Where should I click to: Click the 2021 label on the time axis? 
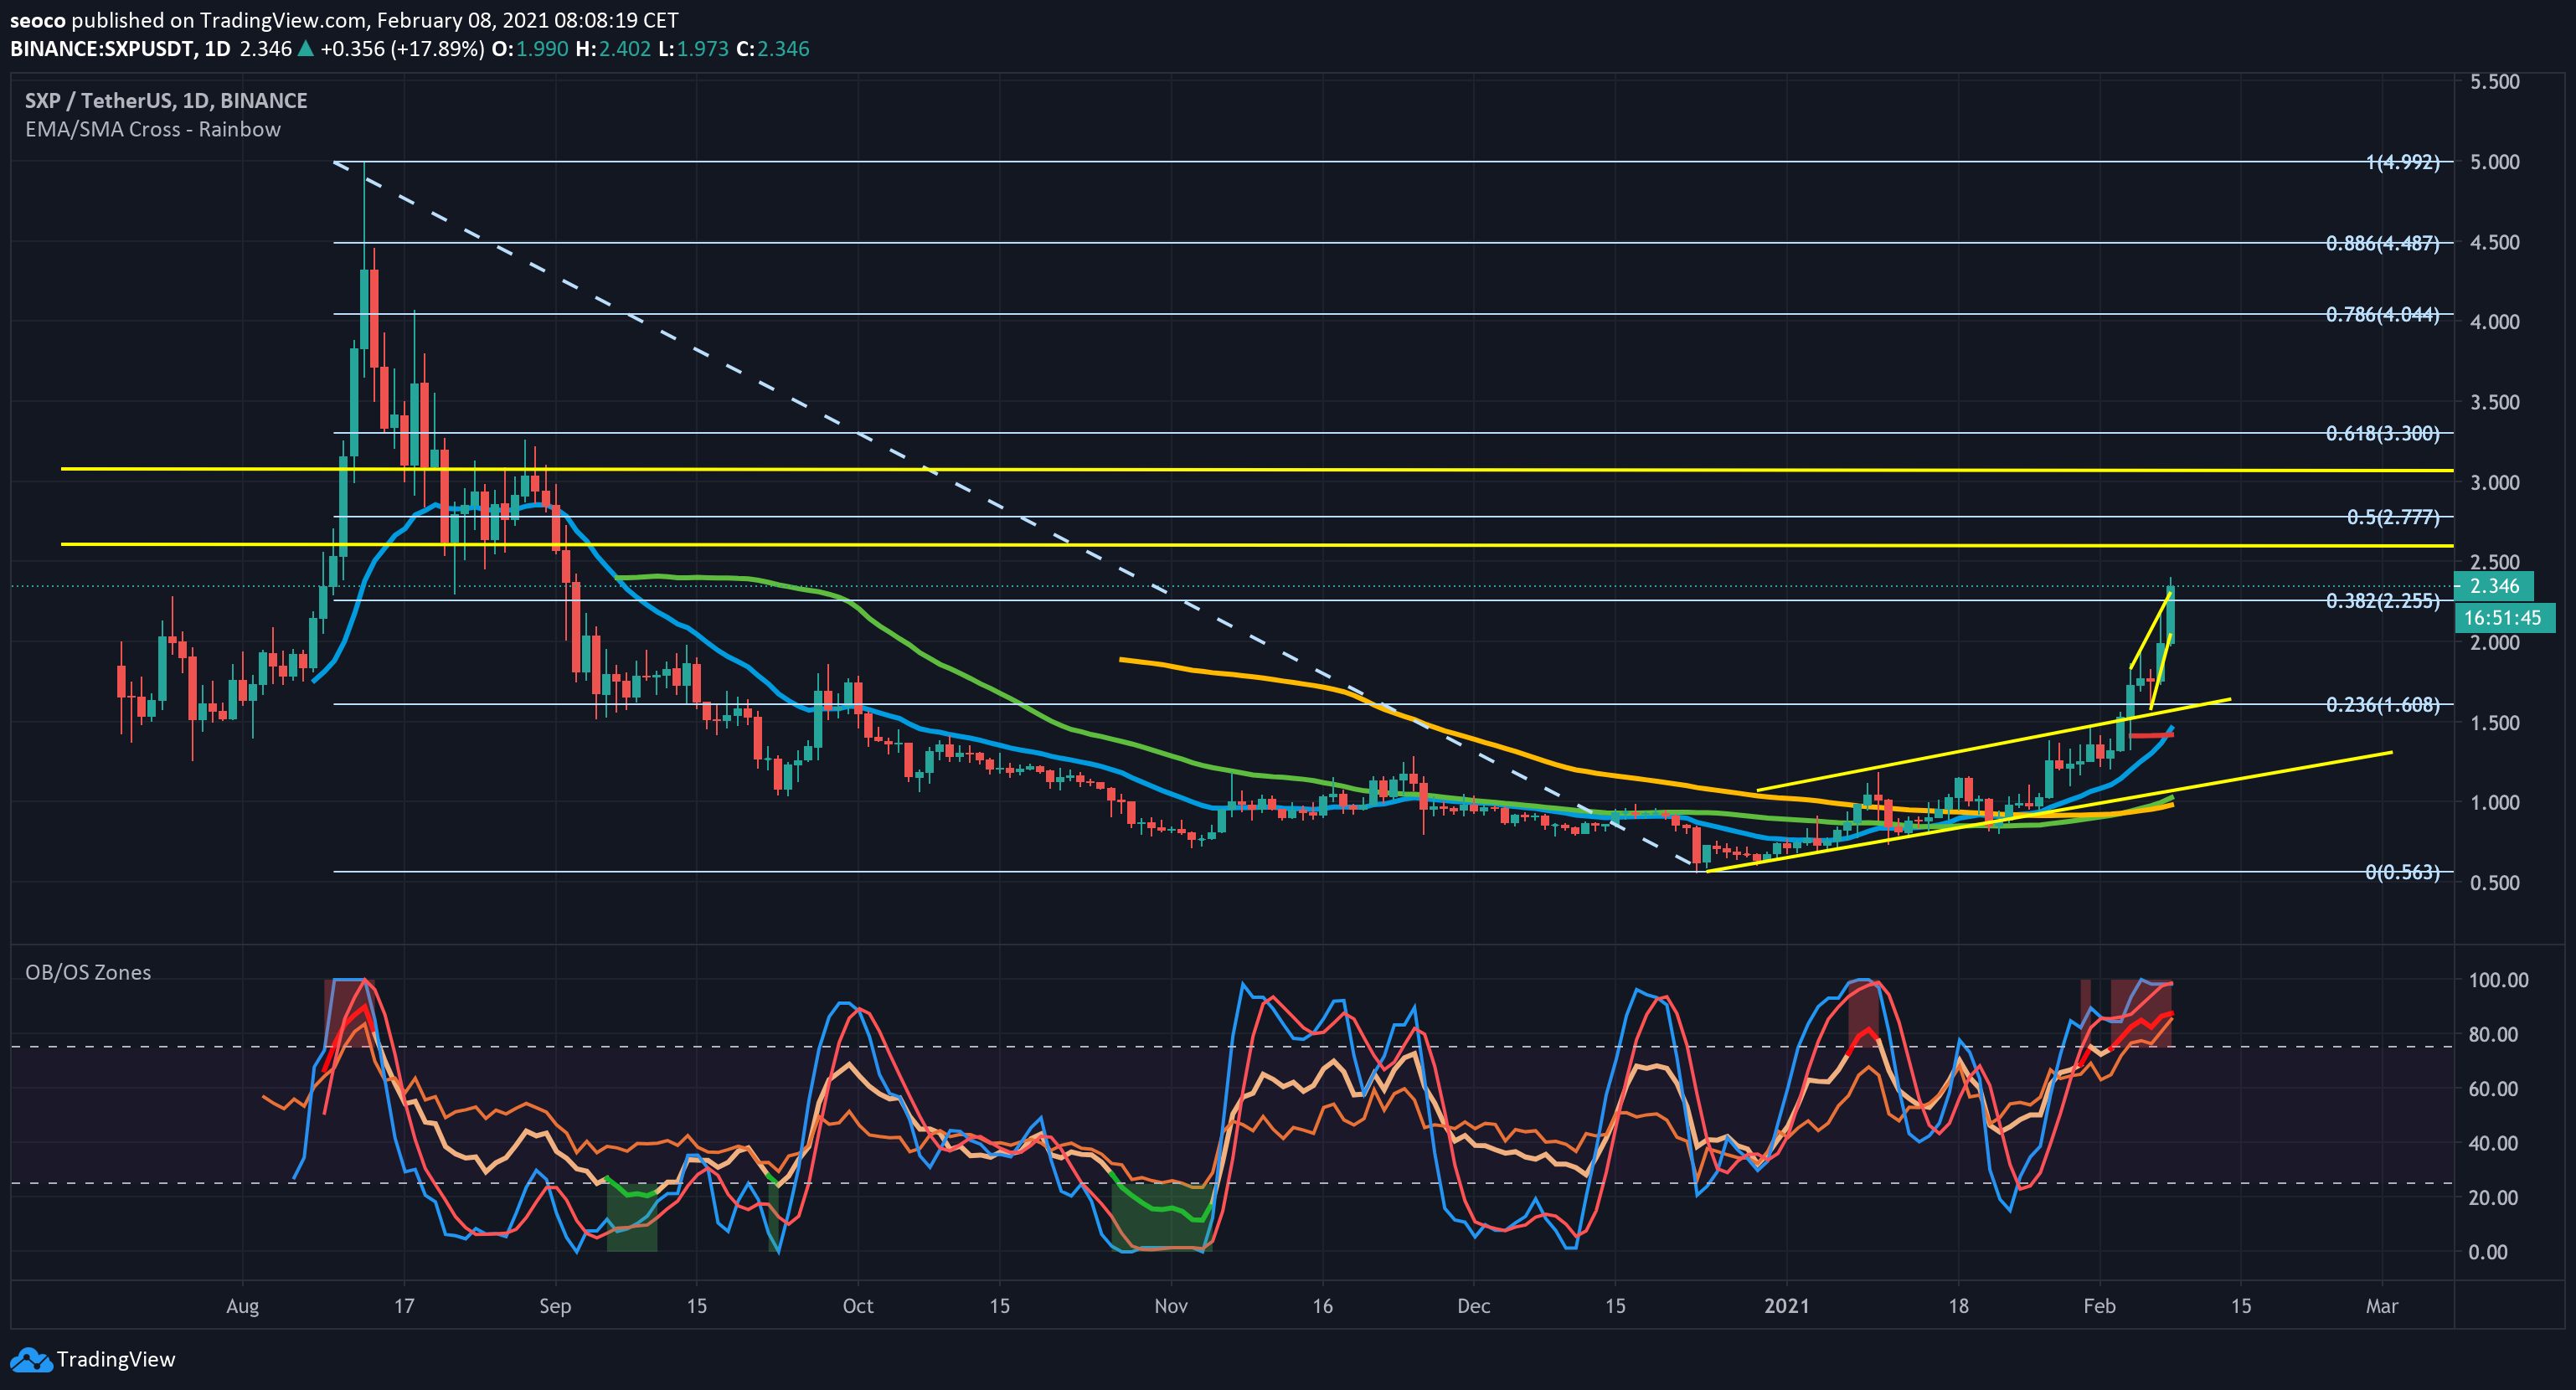click(1787, 1306)
